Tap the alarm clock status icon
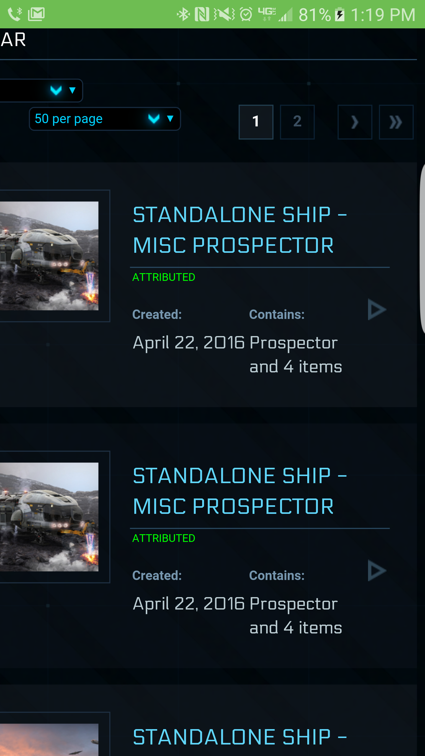This screenshot has width=425, height=756. 246,14
